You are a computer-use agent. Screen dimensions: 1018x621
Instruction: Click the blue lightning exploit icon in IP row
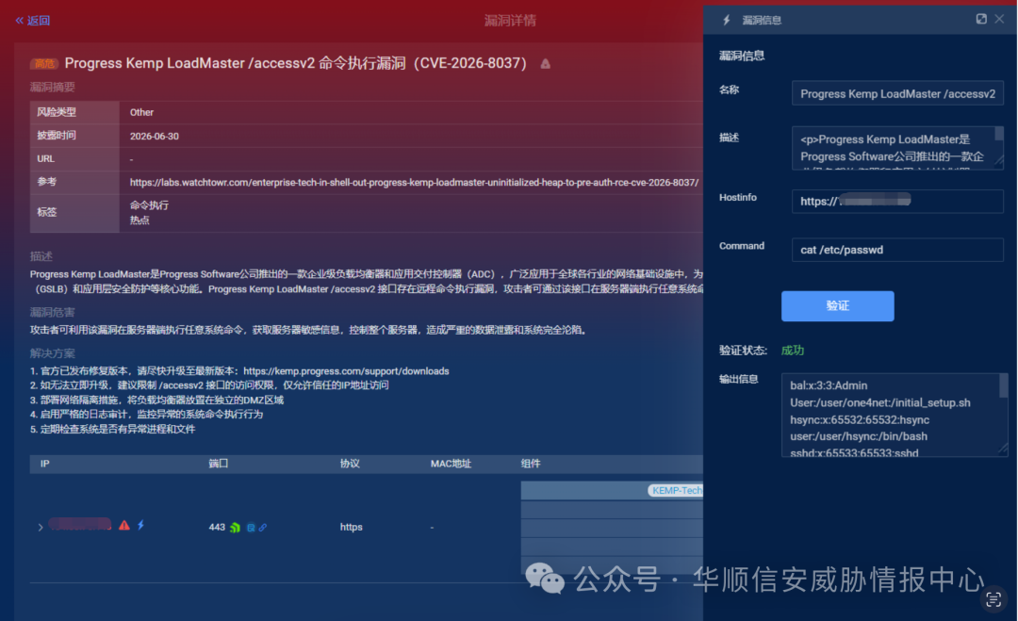coord(140,525)
